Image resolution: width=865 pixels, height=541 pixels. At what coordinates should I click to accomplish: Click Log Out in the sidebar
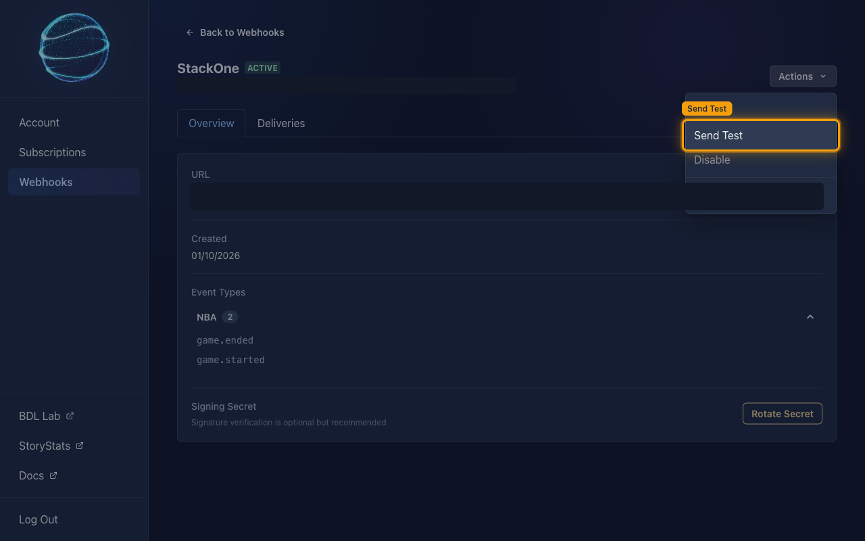[39, 519]
